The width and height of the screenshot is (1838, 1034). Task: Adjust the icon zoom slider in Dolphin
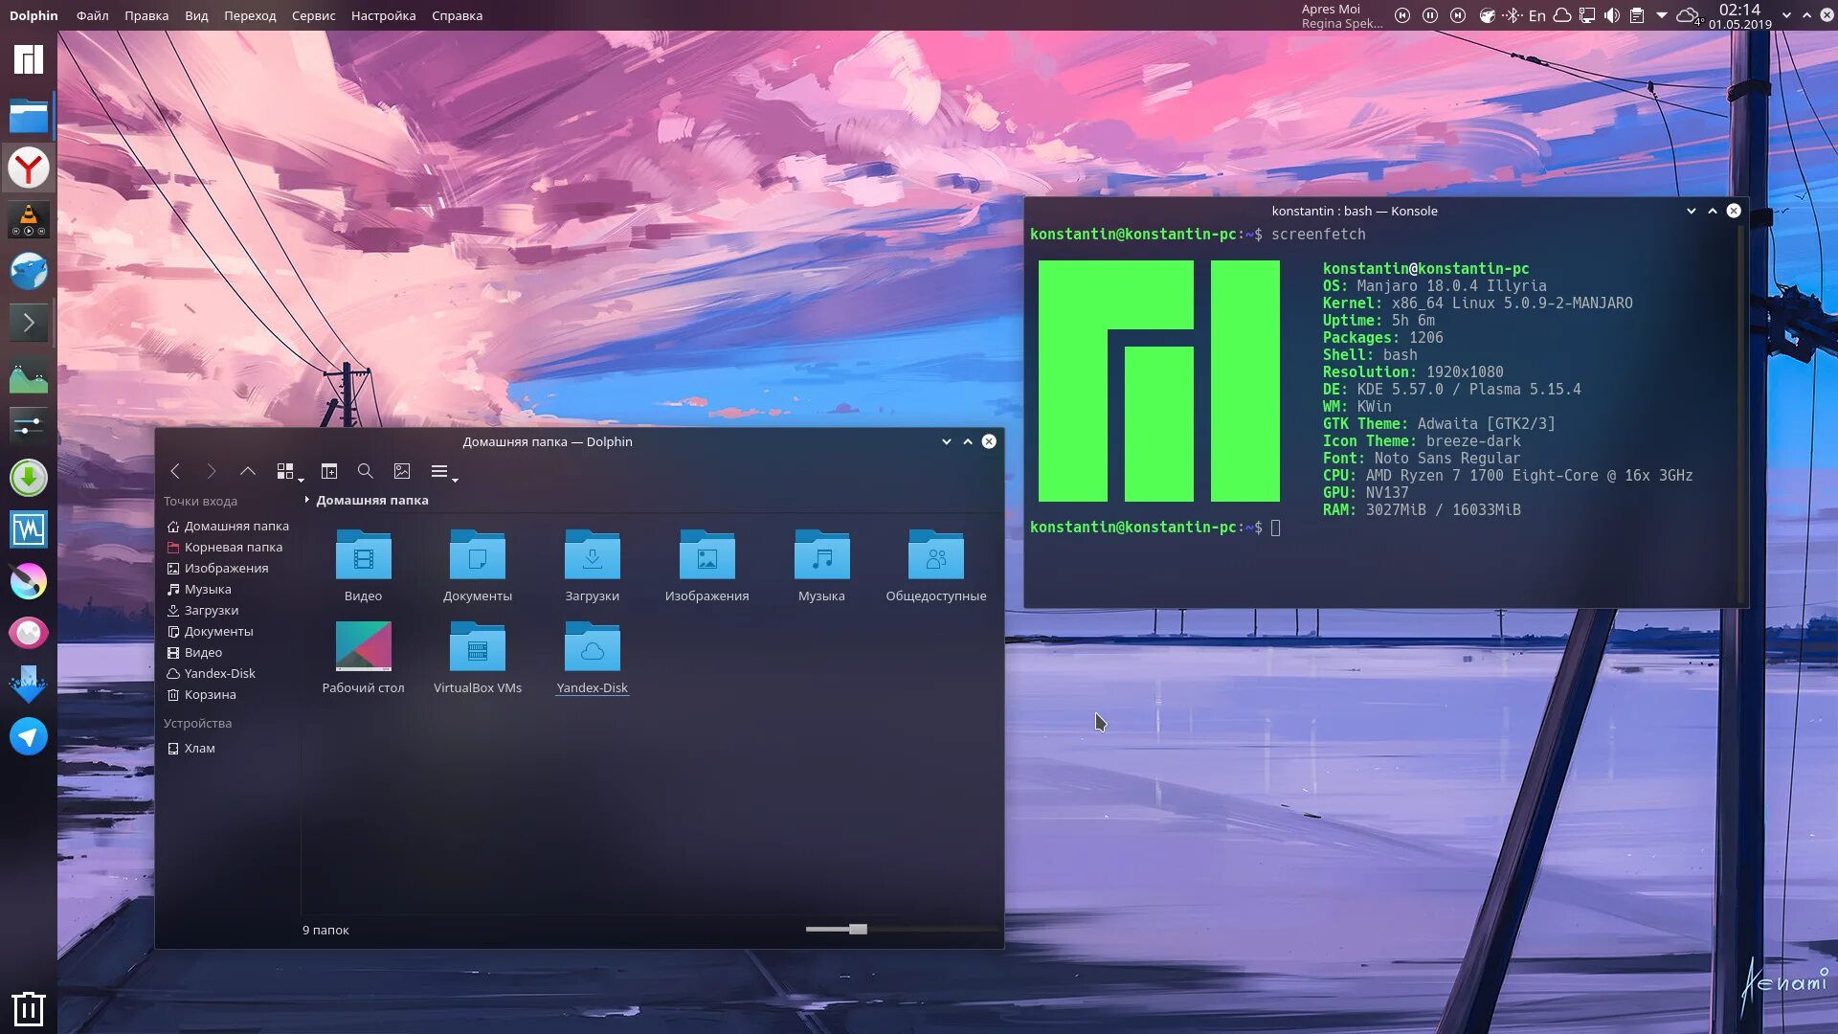pos(858,929)
